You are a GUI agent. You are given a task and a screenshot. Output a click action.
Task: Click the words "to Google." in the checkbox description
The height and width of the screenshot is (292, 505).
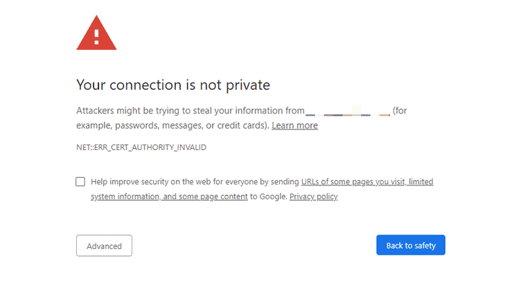point(268,197)
